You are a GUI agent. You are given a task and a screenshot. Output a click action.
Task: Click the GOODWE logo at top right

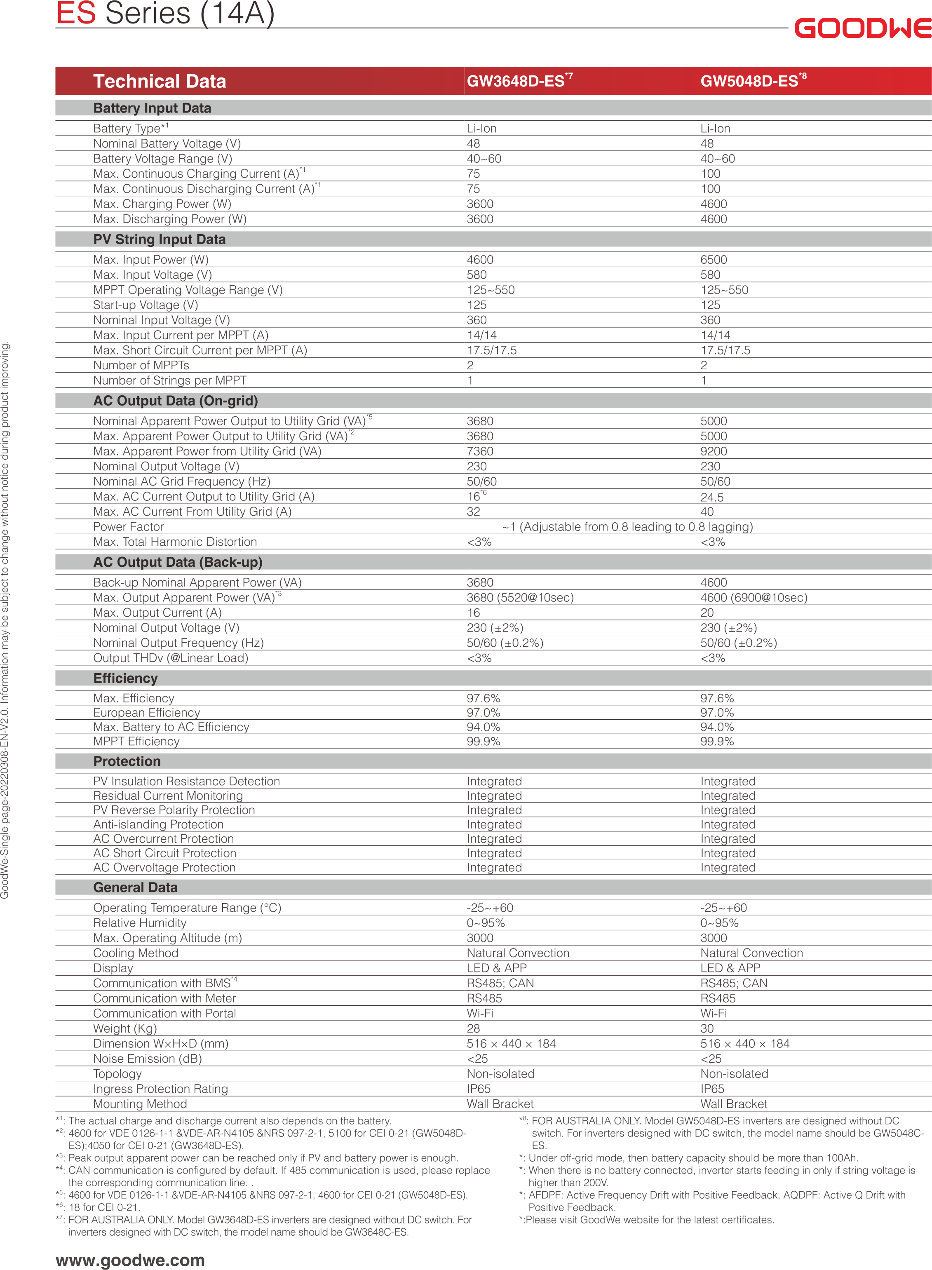pos(863,28)
